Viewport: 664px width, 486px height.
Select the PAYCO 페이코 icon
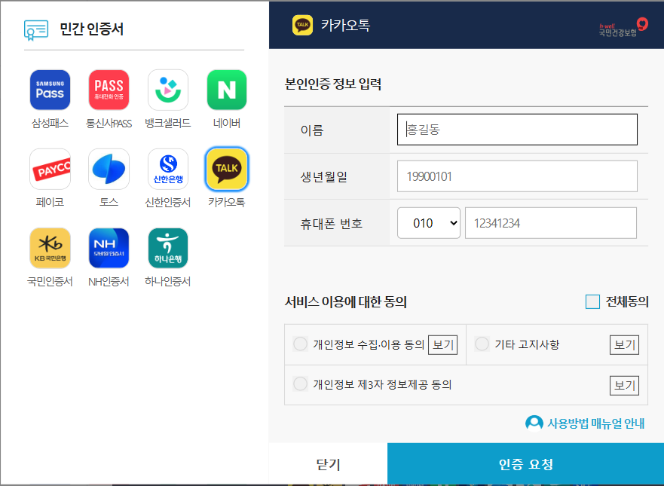[x=50, y=169]
